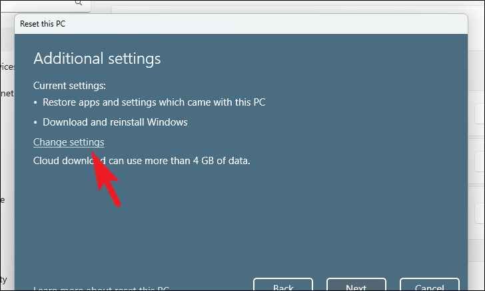This screenshot has height=291, width=485.
Task: Open sidebar item ending in 'vices'
Action: (x=7, y=66)
